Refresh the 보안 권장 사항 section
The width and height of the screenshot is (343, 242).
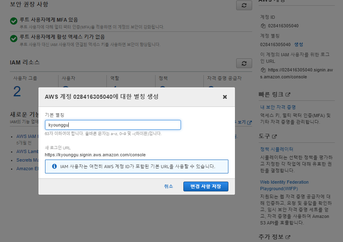coord(244,5)
